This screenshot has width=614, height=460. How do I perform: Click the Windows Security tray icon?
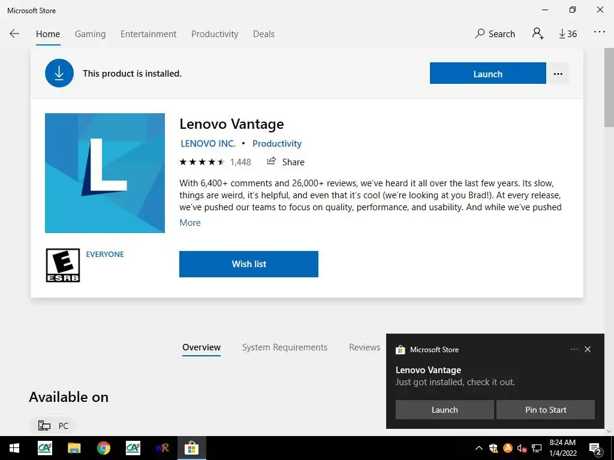pos(493,448)
